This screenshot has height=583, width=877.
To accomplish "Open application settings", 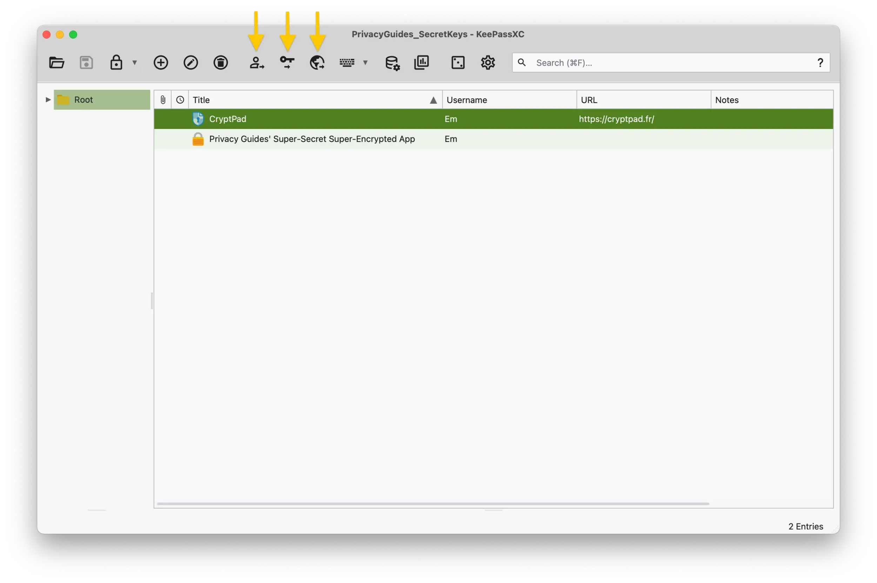I will click(488, 62).
